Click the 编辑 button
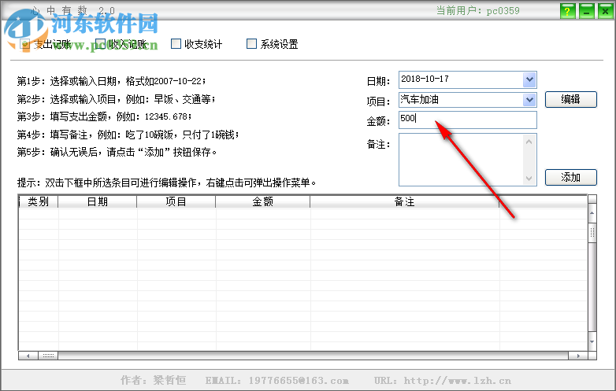Image resolution: width=616 pixels, height=391 pixels. pos(571,99)
